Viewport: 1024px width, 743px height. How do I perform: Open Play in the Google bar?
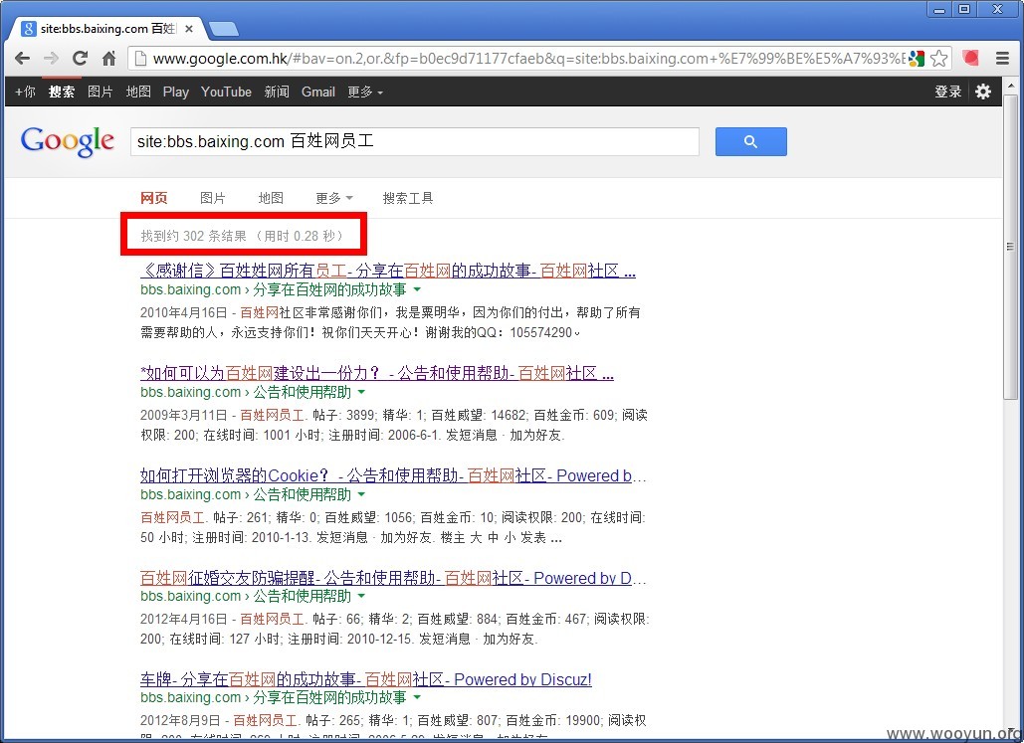click(x=176, y=93)
